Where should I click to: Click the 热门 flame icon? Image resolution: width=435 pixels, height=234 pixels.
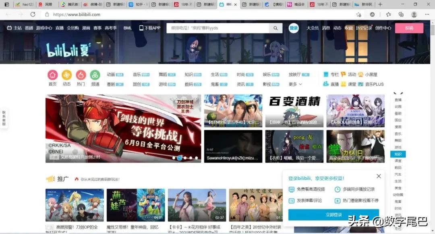pyautogui.click(x=81, y=74)
